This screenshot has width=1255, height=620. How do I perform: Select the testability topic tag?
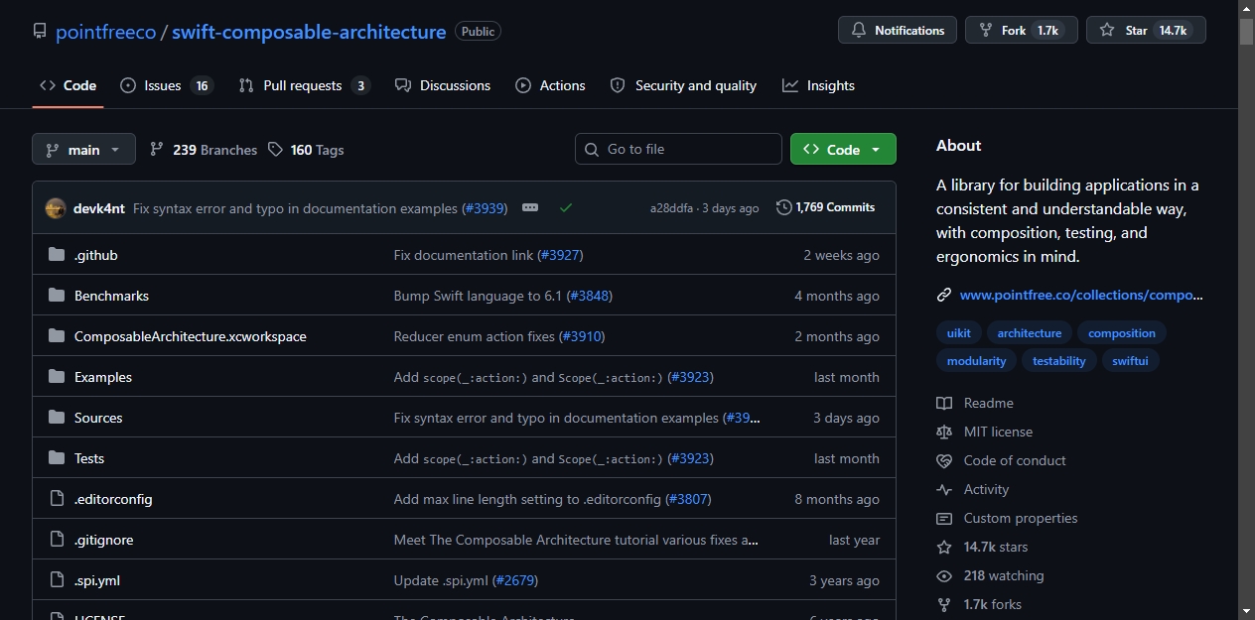1059,360
